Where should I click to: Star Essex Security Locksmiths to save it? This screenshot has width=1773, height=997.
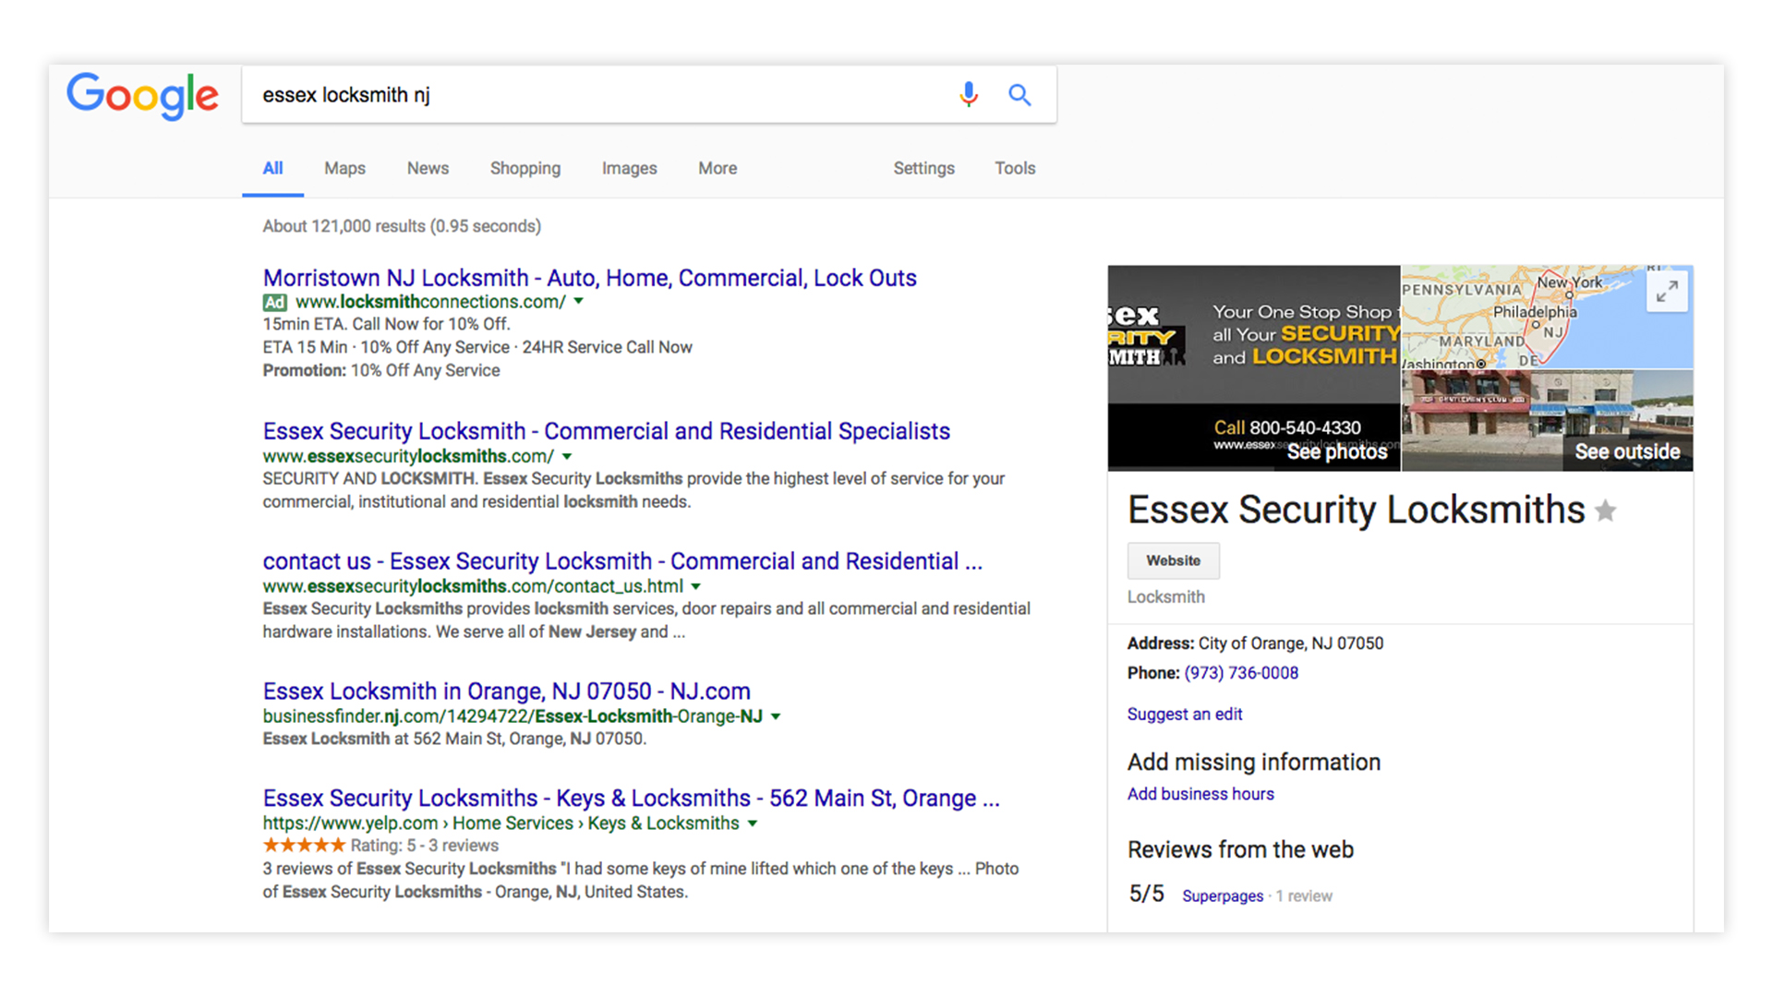click(1606, 511)
